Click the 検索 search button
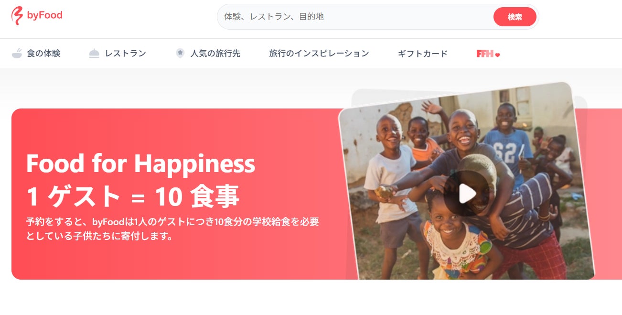Image resolution: width=622 pixels, height=315 pixels. [x=515, y=17]
